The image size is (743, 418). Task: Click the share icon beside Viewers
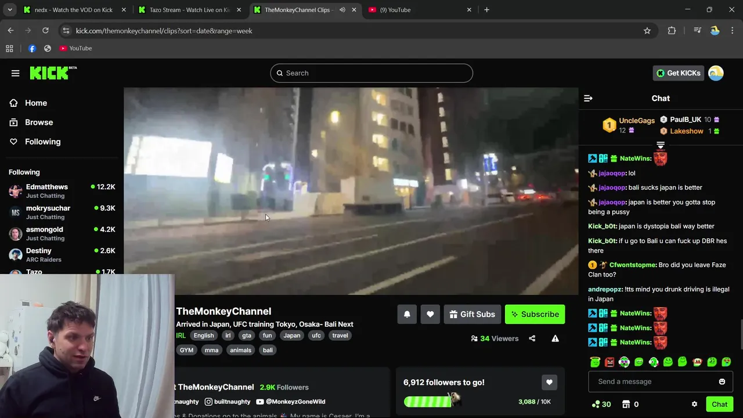pos(532,338)
